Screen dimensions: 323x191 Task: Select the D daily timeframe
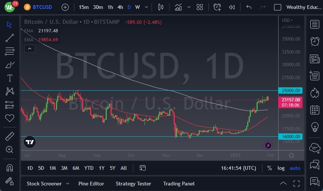(x=129, y=7)
